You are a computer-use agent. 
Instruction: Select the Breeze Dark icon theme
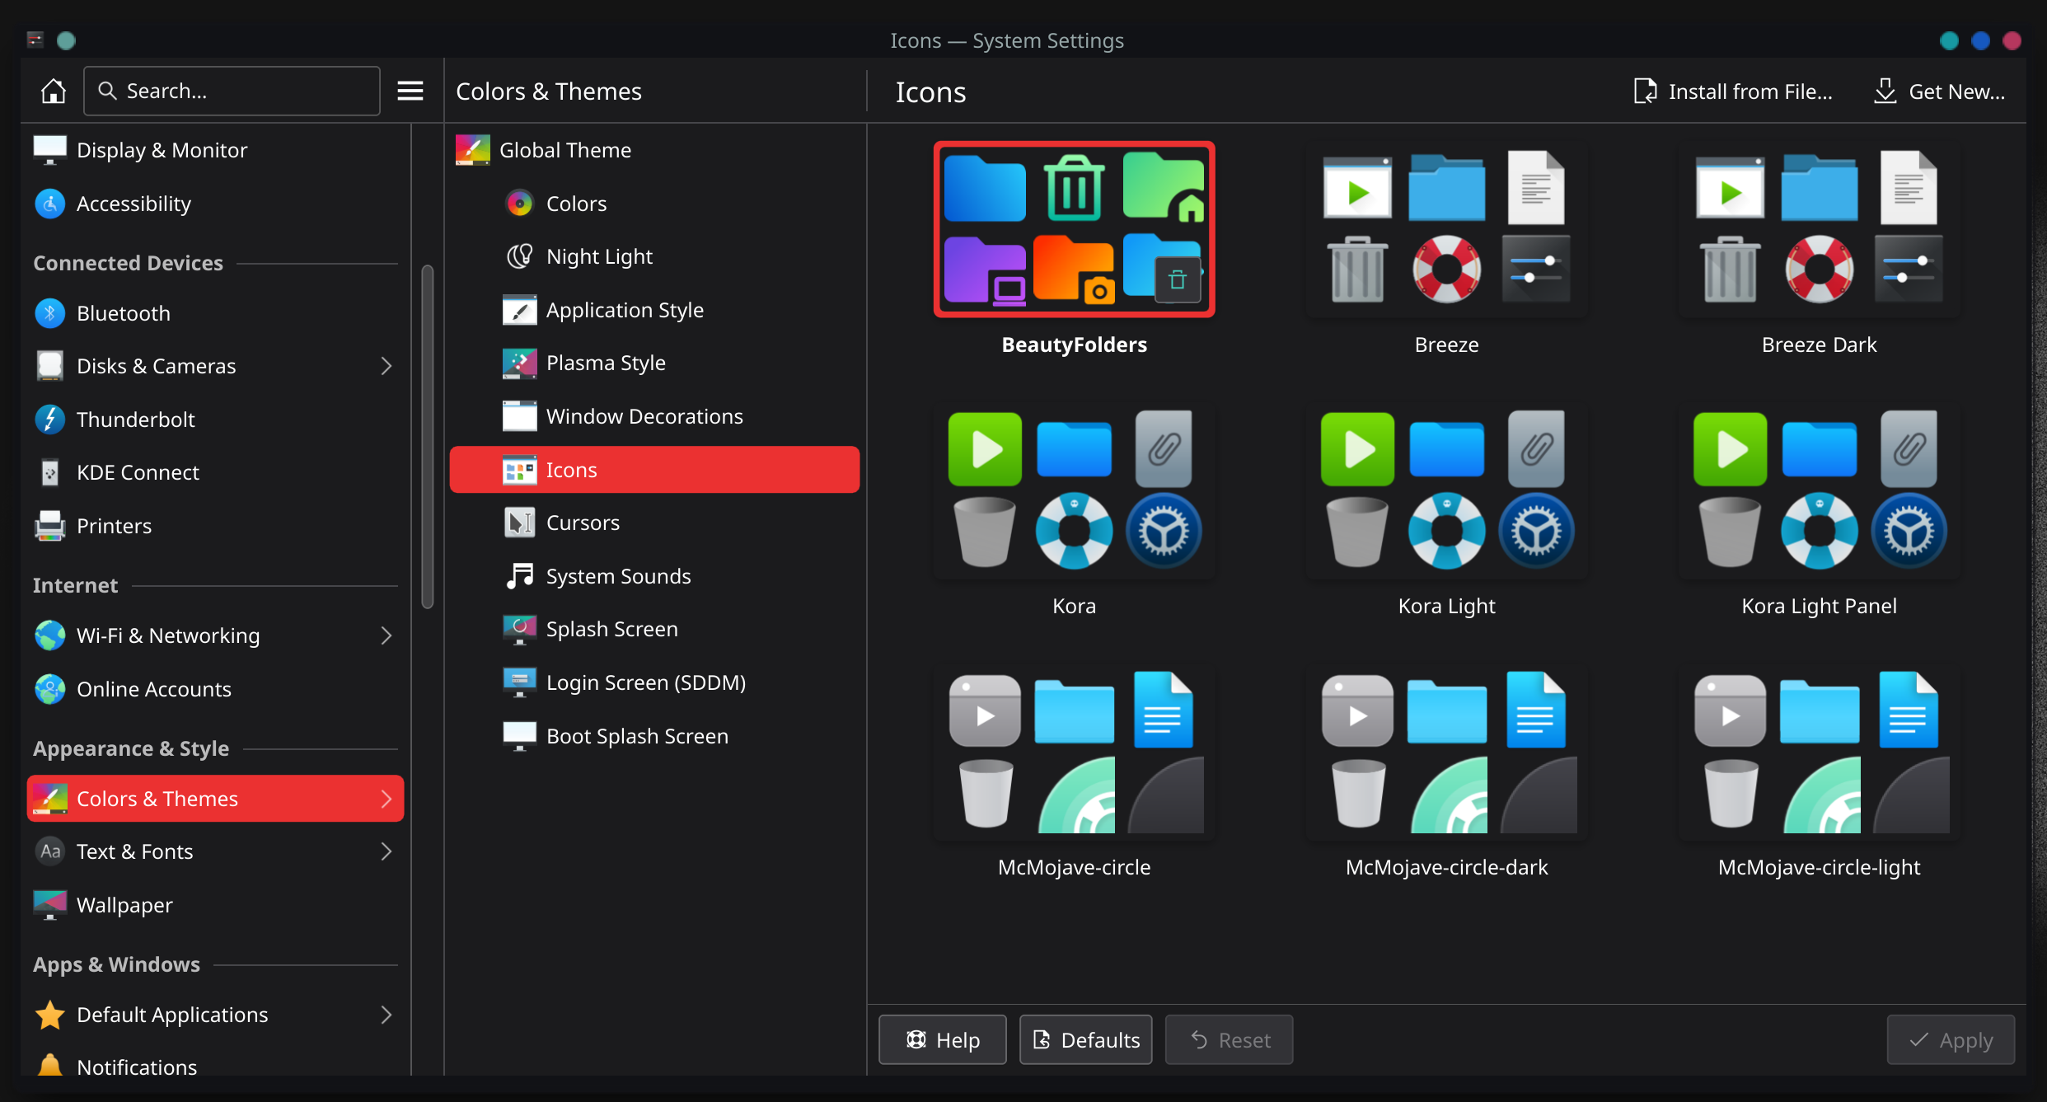click(x=1818, y=231)
